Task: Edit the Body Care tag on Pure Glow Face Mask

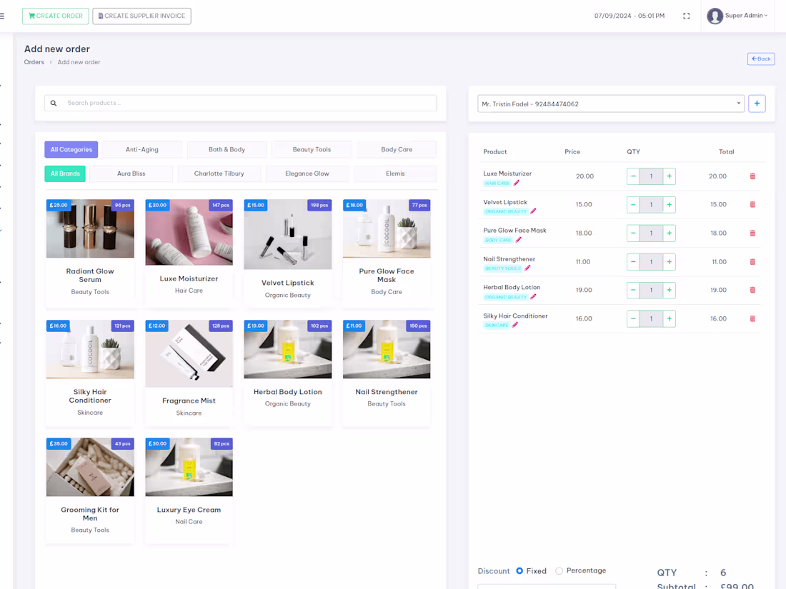Action: click(x=517, y=241)
